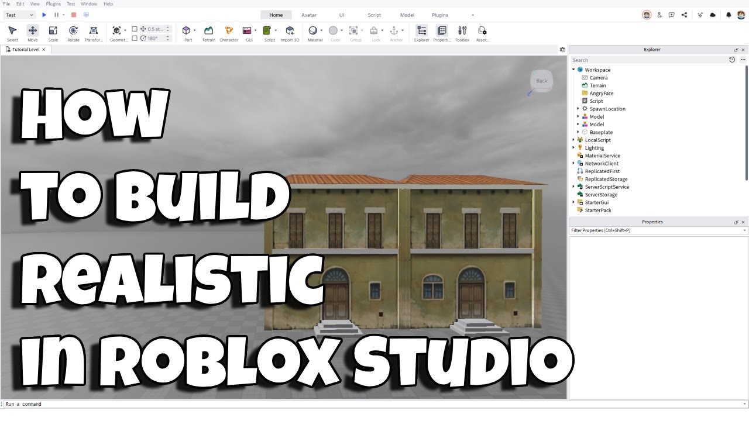Click the Back face of view cube

click(542, 81)
